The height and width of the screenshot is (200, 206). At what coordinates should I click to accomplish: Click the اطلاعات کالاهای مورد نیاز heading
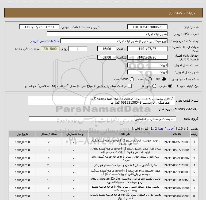[x=178, y=109]
